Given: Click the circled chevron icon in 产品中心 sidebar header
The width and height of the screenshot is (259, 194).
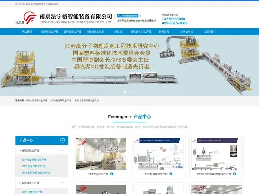Looking at the screenshot, I should (63, 140).
